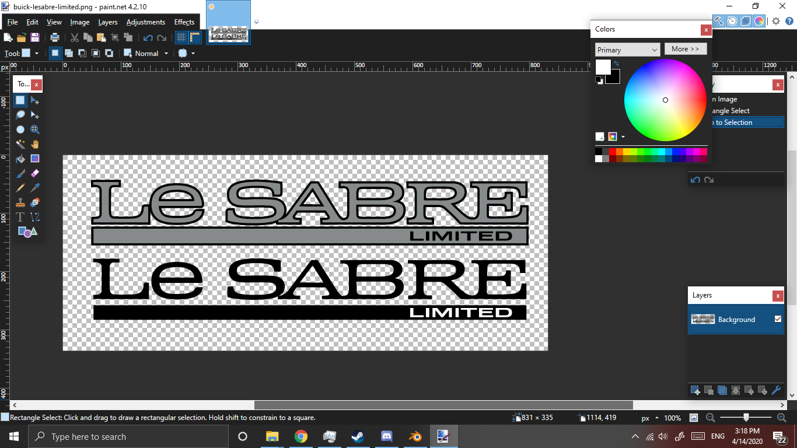Open the image list dropdown arrow
Screen dimensions: 797x448
(256, 22)
